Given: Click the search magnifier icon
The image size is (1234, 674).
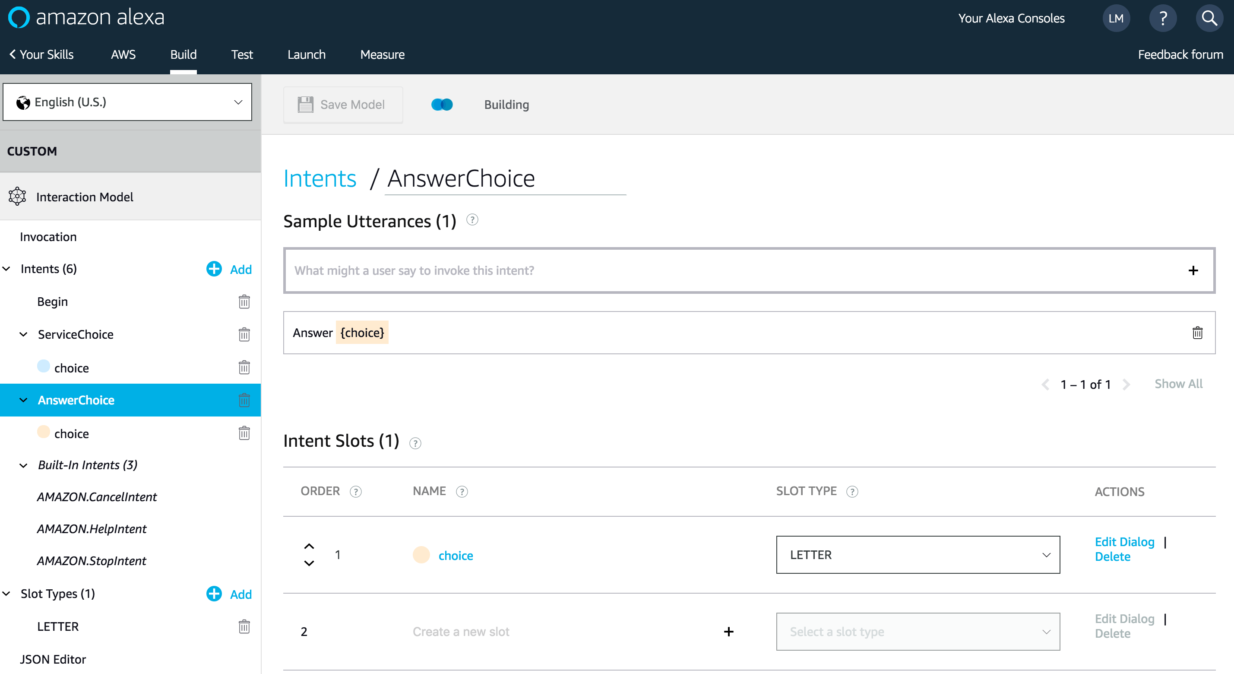Looking at the screenshot, I should pos(1209,18).
